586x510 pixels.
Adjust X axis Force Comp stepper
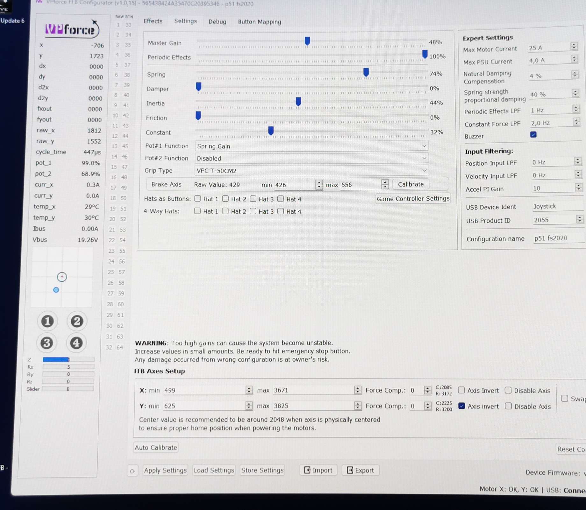point(427,390)
